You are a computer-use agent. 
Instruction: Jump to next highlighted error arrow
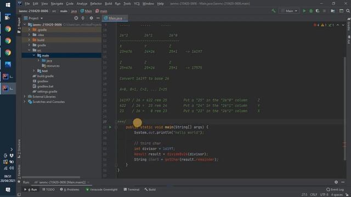click(343, 25)
